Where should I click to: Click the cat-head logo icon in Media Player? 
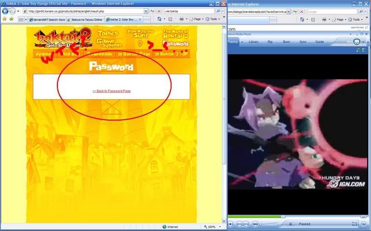[x=357, y=41]
